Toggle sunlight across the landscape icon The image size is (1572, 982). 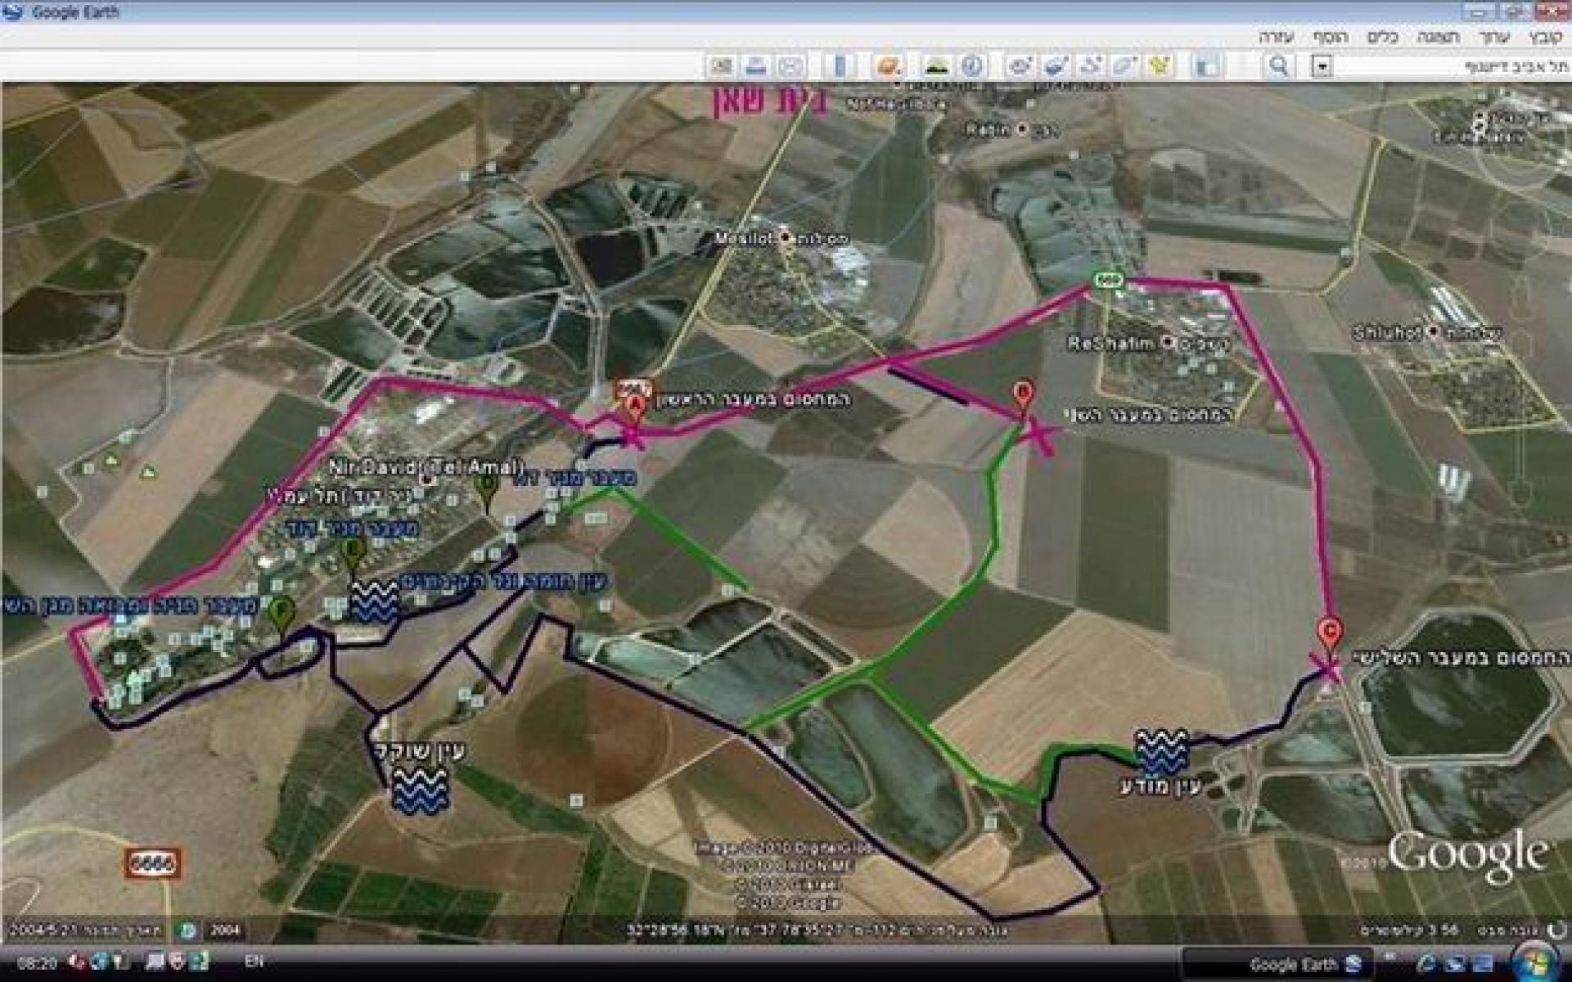tap(936, 65)
